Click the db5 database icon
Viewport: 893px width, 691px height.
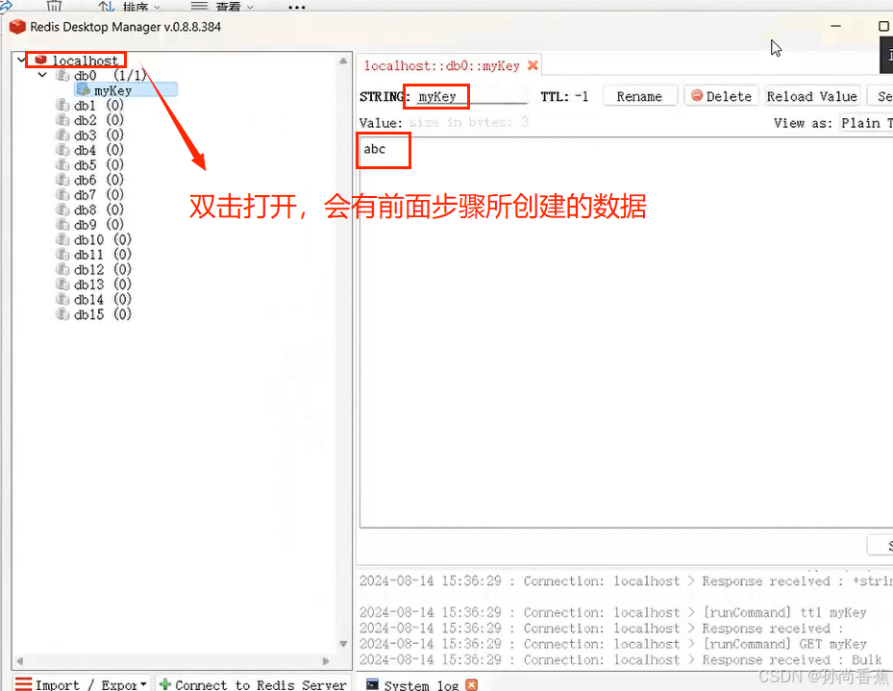pos(62,164)
